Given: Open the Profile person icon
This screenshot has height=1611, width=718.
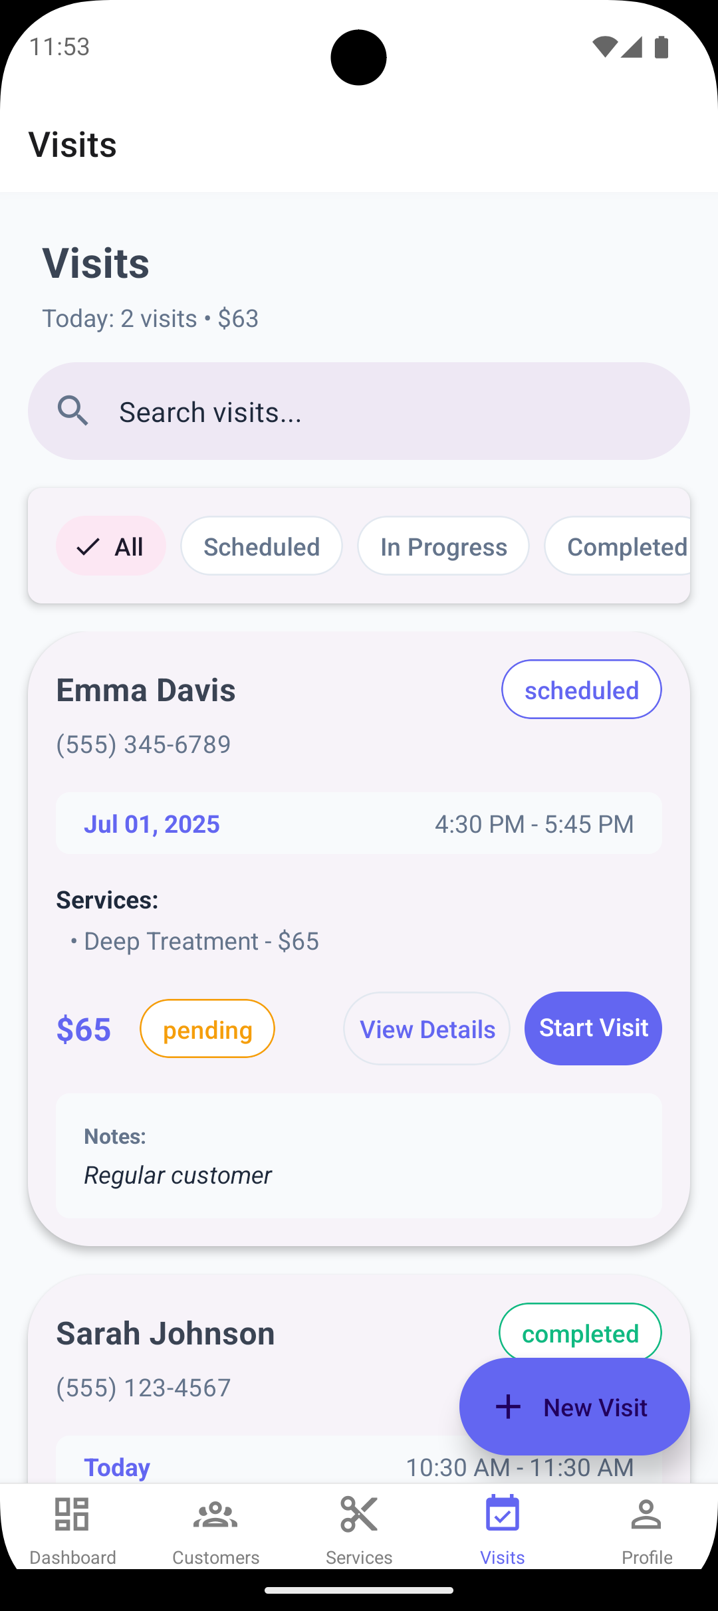Looking at the screenshot, I should click(x=646, y=1515).
